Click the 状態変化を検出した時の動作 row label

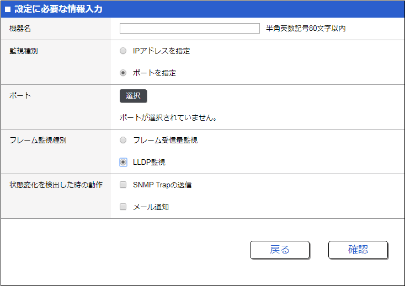click(56, 185)
